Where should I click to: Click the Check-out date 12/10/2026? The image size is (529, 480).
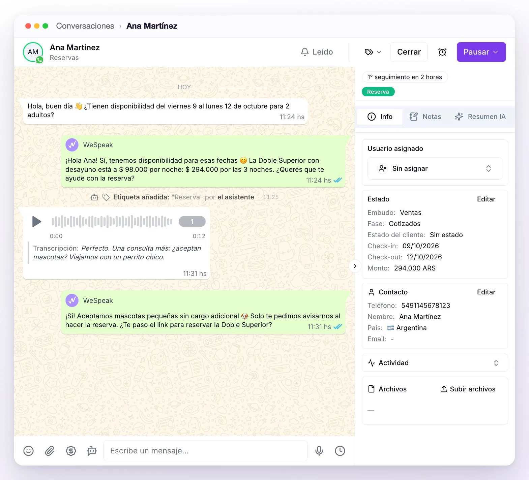424,257
